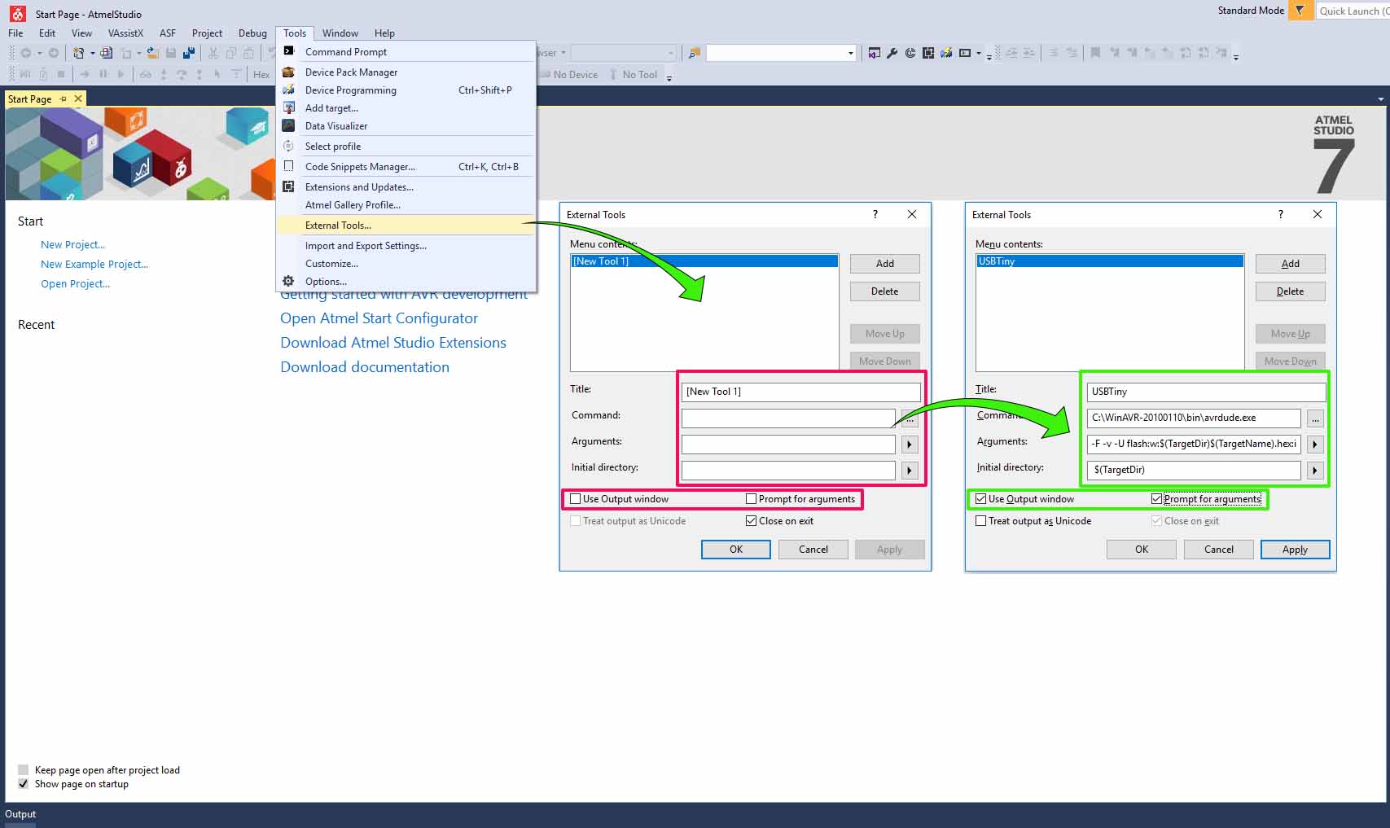Open Initial directory arrow menu in New Tool 1 dialog
Image resolution: width=1390 pixels, height=828 pixels.
click(x=910, y=471)
